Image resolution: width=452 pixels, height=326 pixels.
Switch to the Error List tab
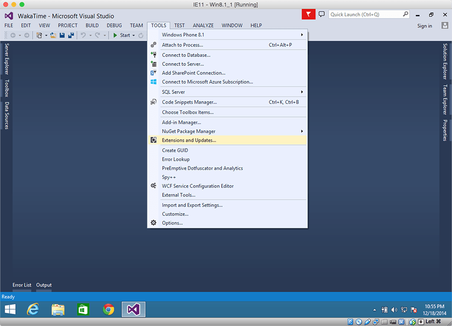22,285
